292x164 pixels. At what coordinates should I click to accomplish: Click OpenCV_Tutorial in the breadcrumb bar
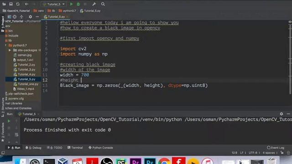[x=16, y=11]
